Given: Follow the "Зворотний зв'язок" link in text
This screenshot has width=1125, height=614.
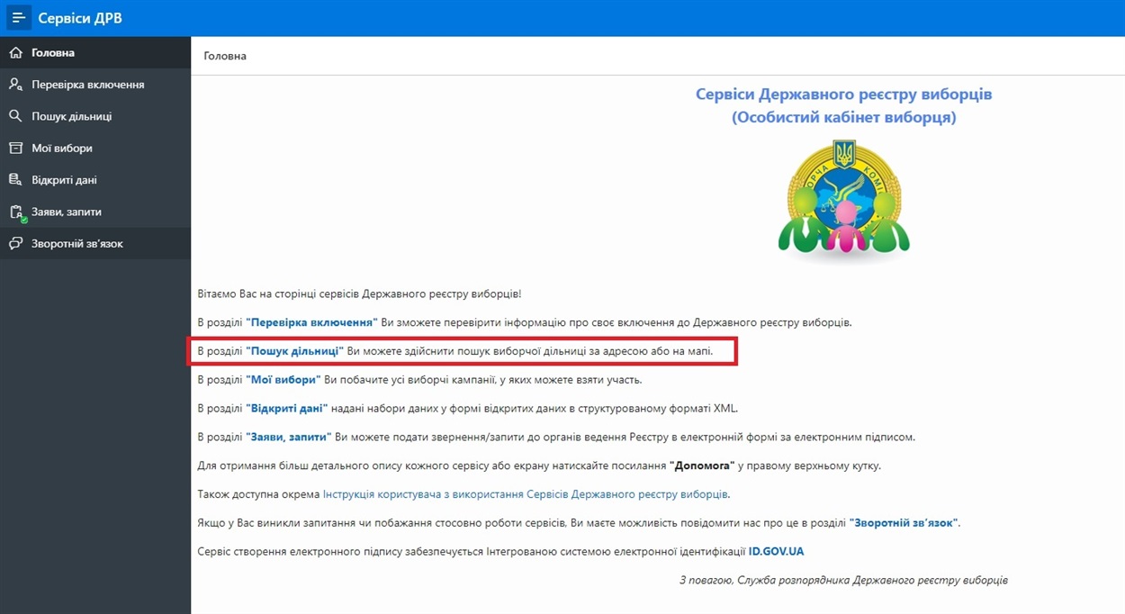Looking at the screenshot, I should [x=904, y=523].
